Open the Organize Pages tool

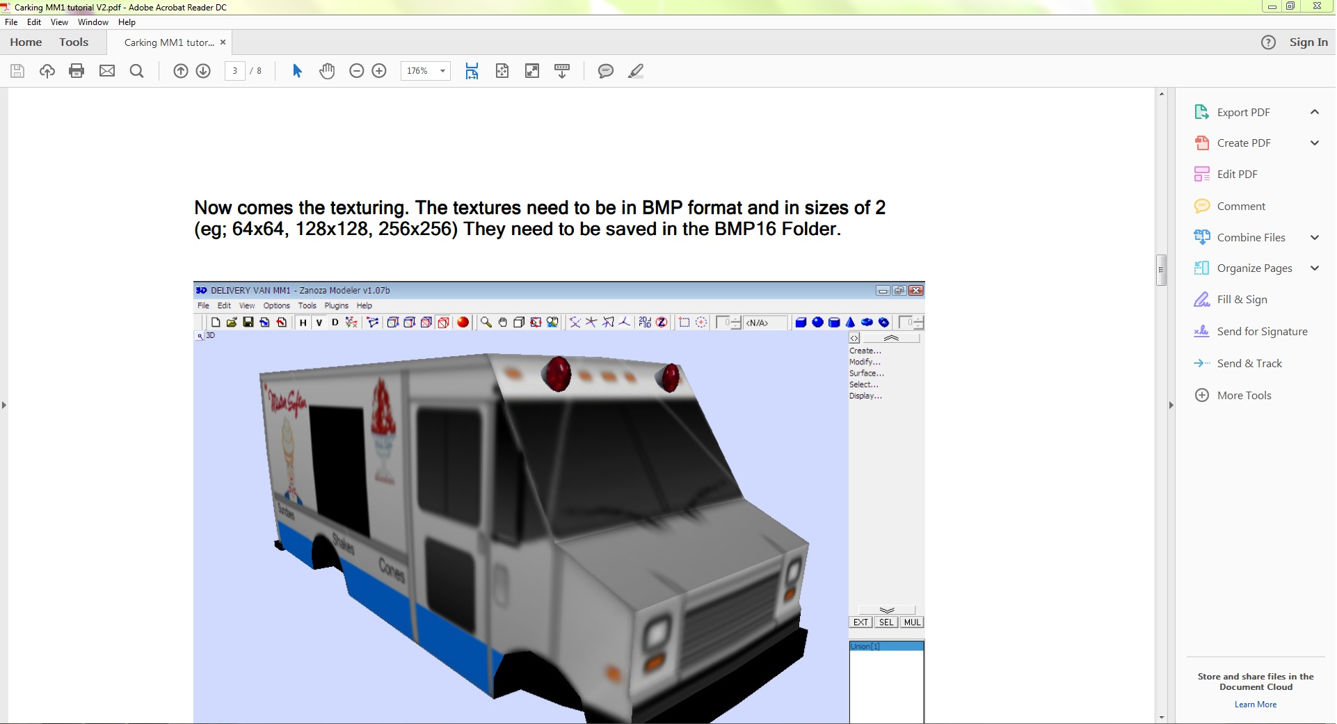(x=1243, y=268)
